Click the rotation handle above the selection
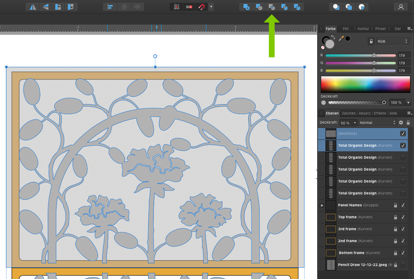The image size is (414, 279). point(155,56)
